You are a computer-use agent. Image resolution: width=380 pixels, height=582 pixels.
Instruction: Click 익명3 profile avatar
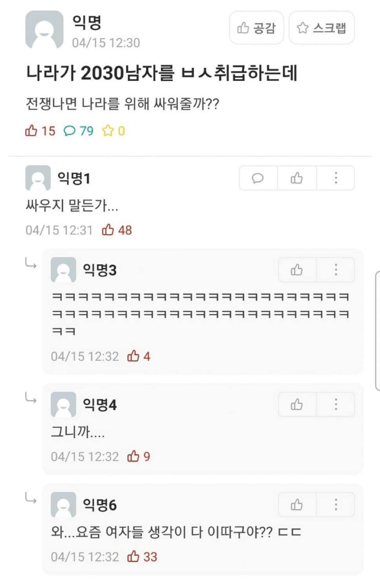coord(63,270)
